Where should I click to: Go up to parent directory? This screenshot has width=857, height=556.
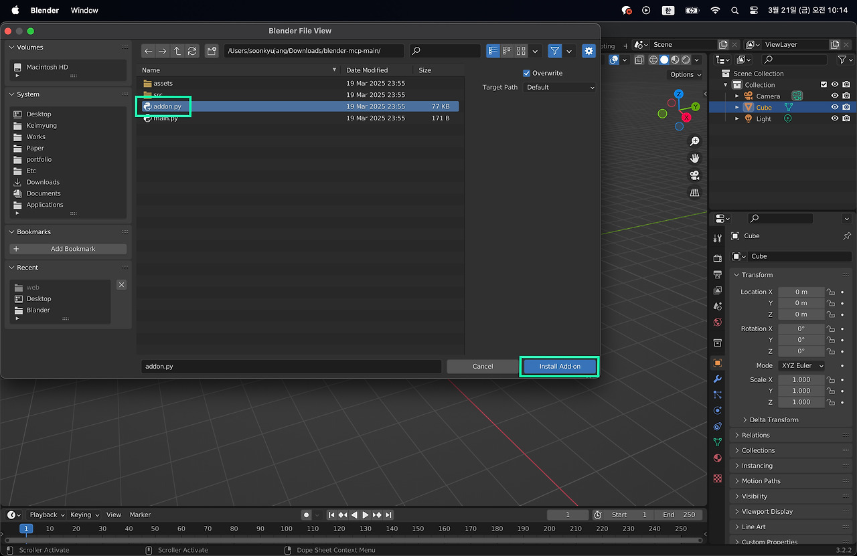(x=177, y=51)
